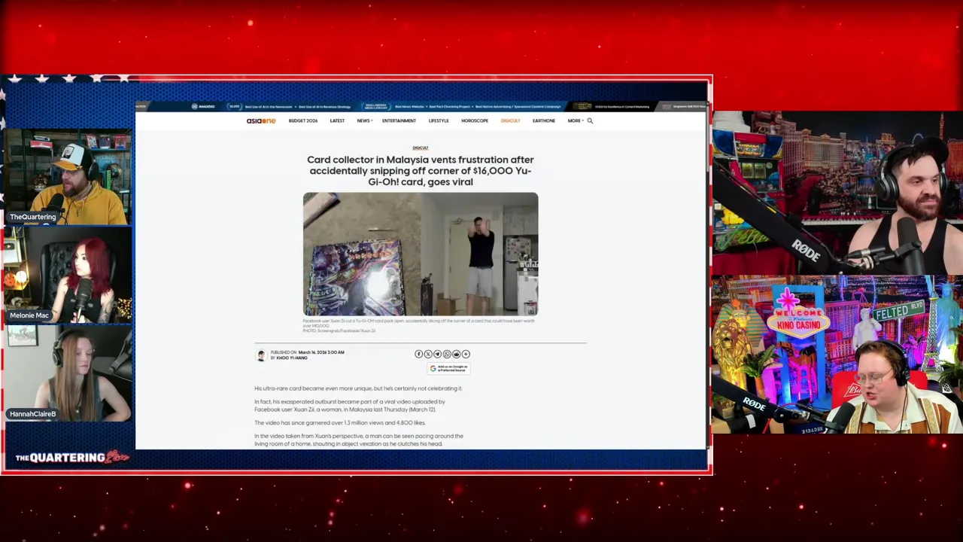Click Melonie Mac webcam feed
The image size is (963, 542).
tap(68, 274)
